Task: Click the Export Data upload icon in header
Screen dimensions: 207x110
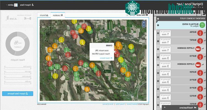Action: click(33, 5)
